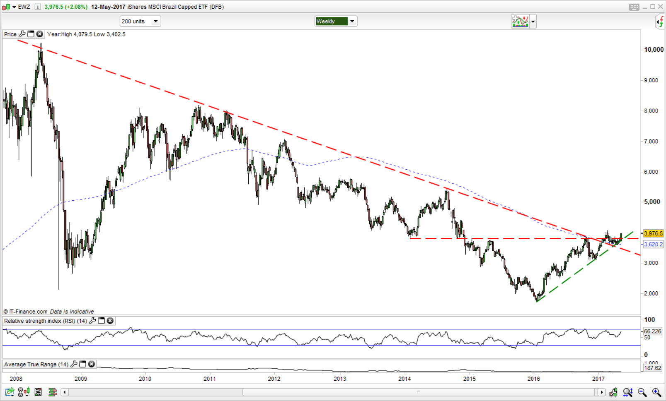Click the auto-fit zoom magnifier with arrows
Viewport: 666px width, 401px height.
[627, 392]
